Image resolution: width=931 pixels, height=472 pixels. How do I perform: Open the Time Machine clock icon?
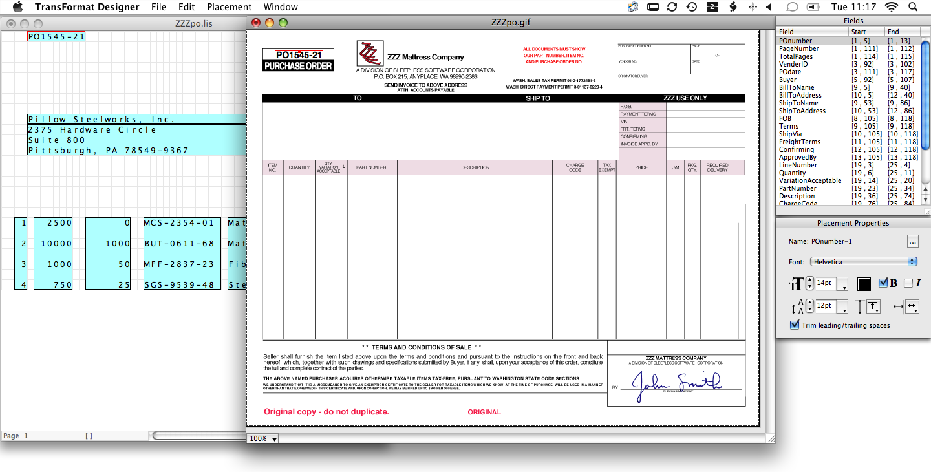click(692, 7)
